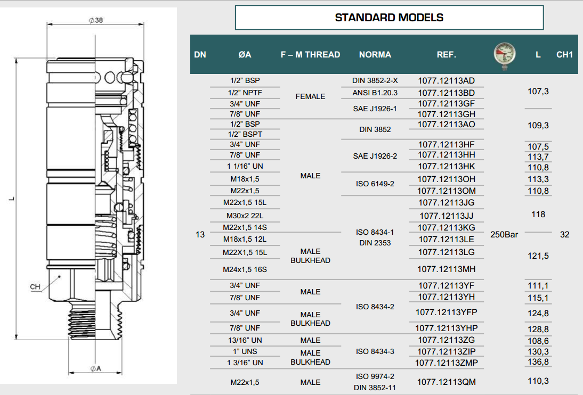Select the ISO 6149-2 norm cell
This screenshot has width=583, height=395.
pos(375,184)
